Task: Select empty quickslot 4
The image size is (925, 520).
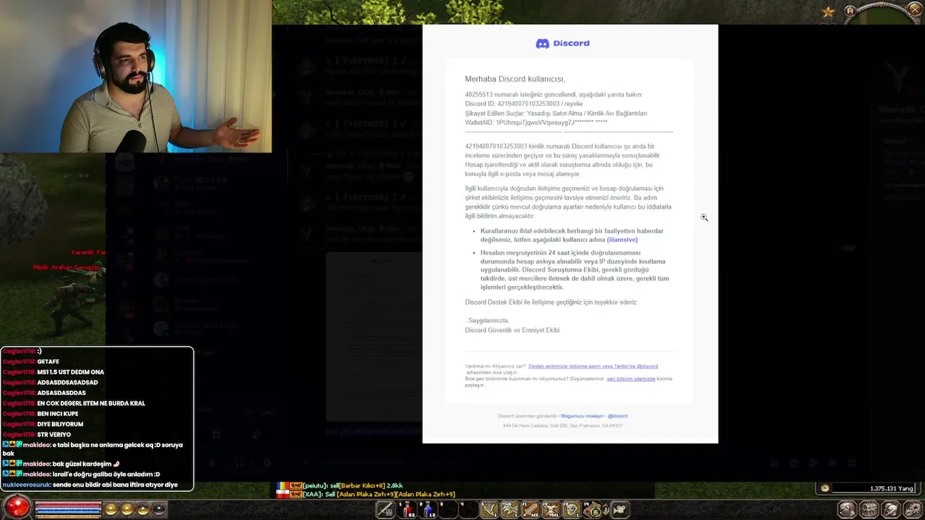Action: pos(468,510)
